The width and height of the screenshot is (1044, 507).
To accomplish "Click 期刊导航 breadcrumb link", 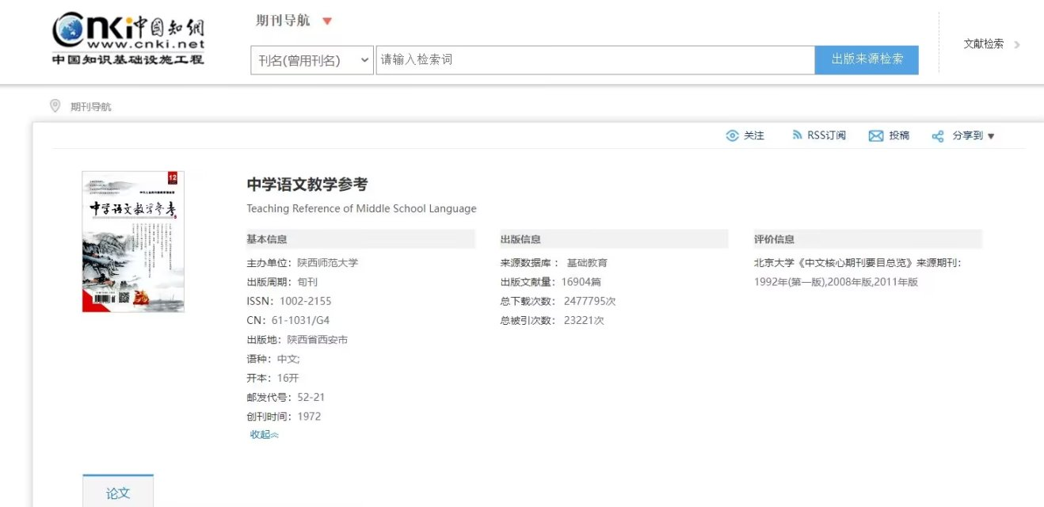I will point(91,106).
